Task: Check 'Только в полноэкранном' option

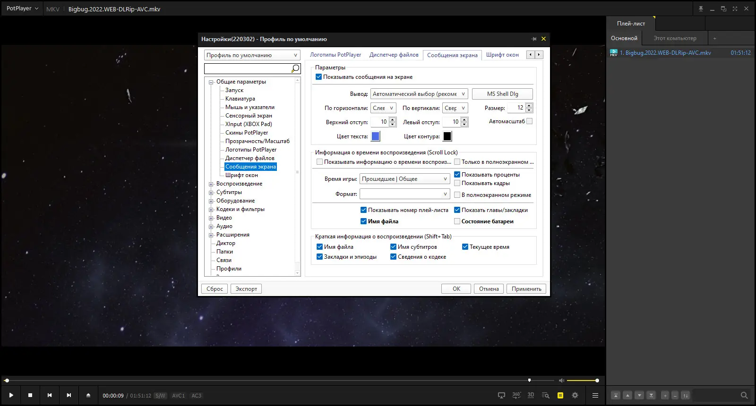Action: (457, 162)
